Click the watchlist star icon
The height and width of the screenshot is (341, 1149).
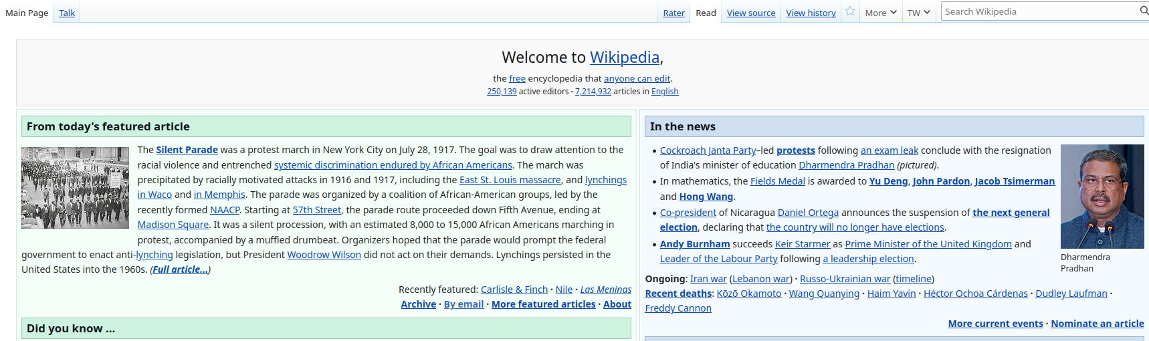click(850, 11)
